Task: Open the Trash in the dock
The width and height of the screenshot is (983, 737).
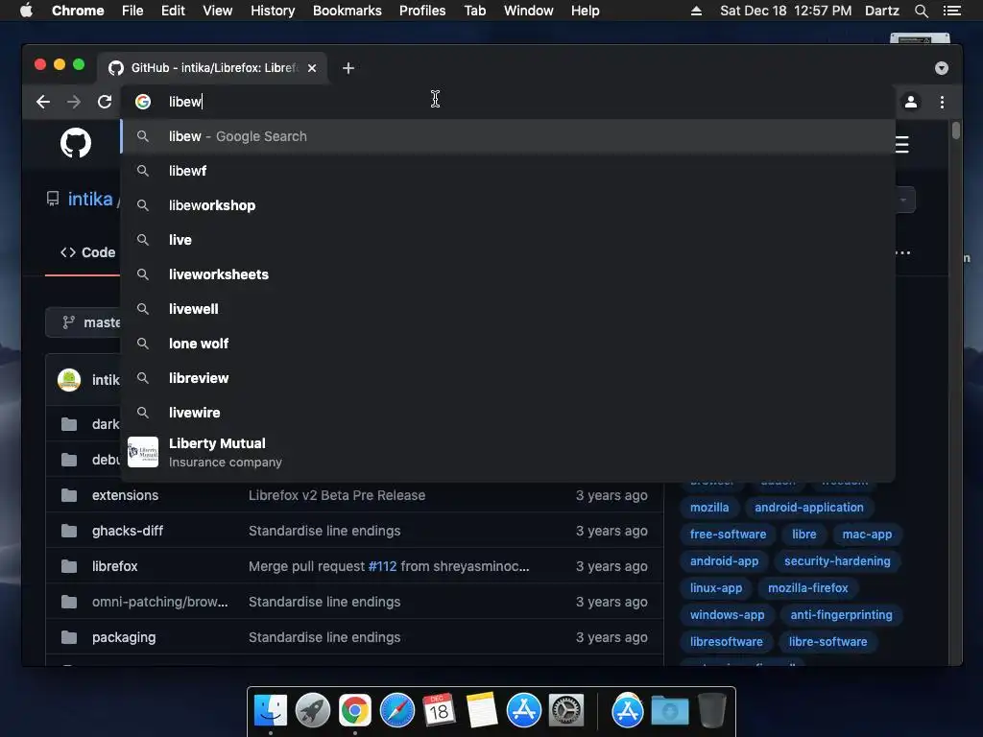Action: coord(712,711)
